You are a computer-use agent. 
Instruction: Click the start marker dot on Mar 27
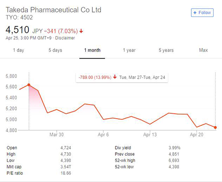29,85
